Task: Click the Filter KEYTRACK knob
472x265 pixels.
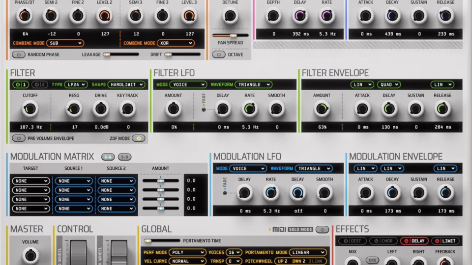Action: click(127, 109)
